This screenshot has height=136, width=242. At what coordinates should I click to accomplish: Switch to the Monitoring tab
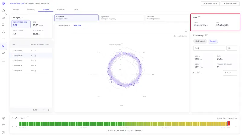coord(31,10)
